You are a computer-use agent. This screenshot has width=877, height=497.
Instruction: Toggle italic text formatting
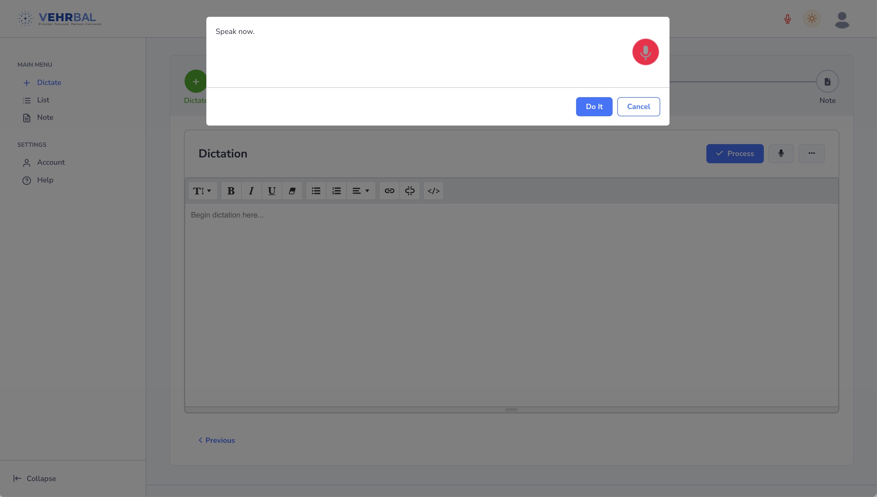pyautogui.click(x=251, y=191)
